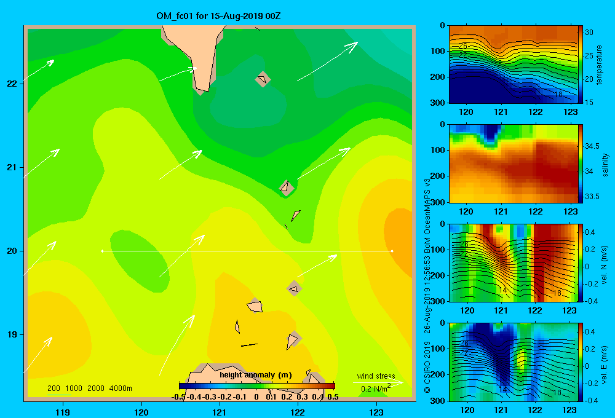Click latitude label 22 on the main map
615x418 pixels.
[12, 84]
